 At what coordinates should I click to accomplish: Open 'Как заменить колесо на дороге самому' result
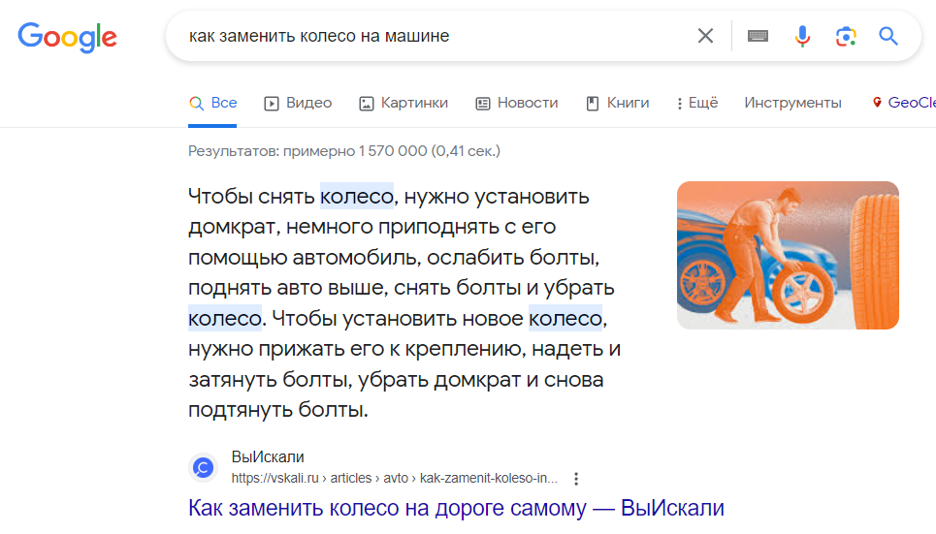456,509
